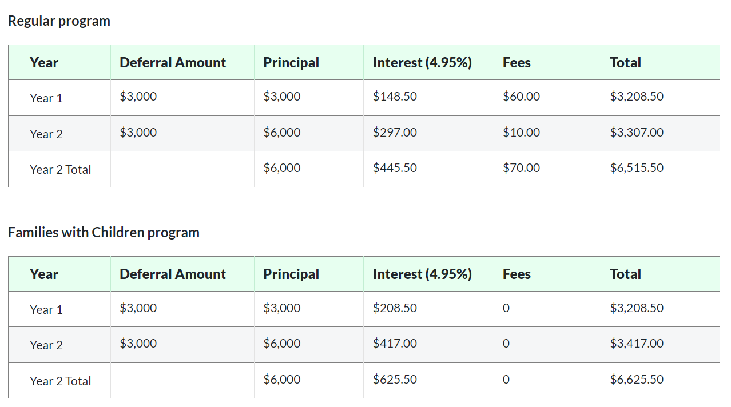Screen dimensions: 731x407
Task: Click Interest (4.95%) header in Families table
Action: [422, 274]
